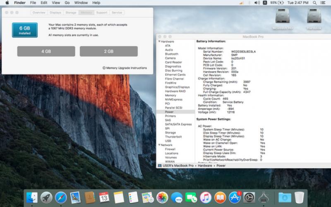331x207 pixels.
Task: Open the Finder menu
Action: click(x=19, y=3)
